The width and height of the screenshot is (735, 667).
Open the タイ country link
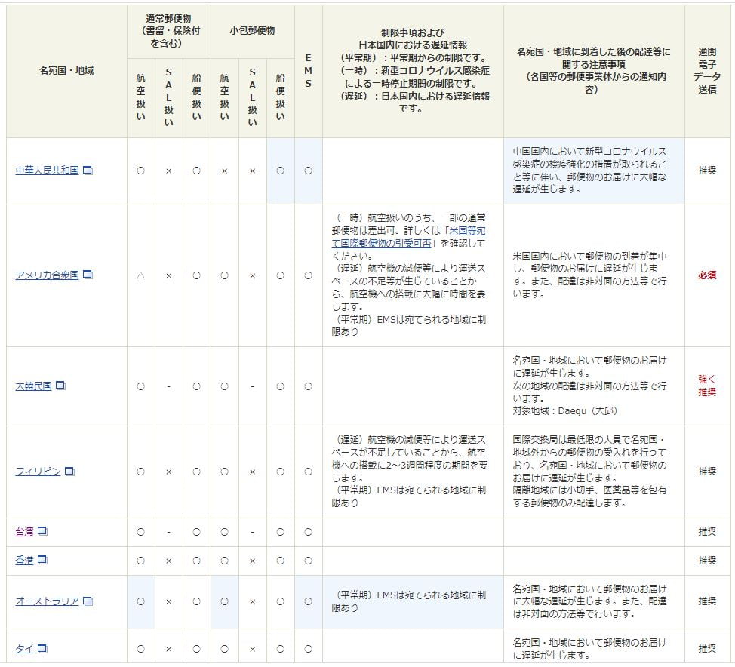click(24, 648)
